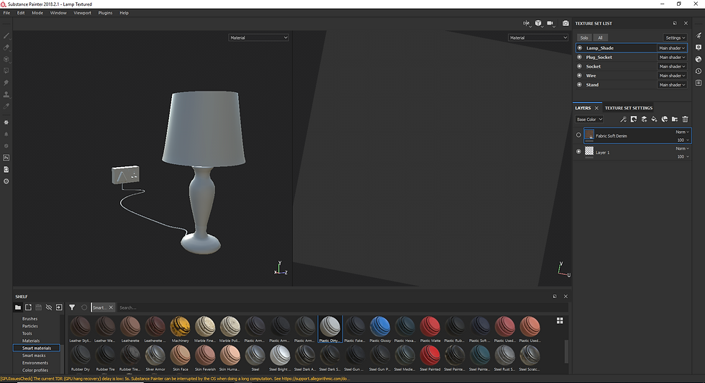Open the Viewport menu
This screenshot has width=705, height=383.
82,13
